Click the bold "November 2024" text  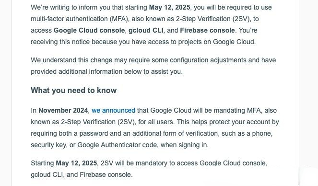(63, 110)
